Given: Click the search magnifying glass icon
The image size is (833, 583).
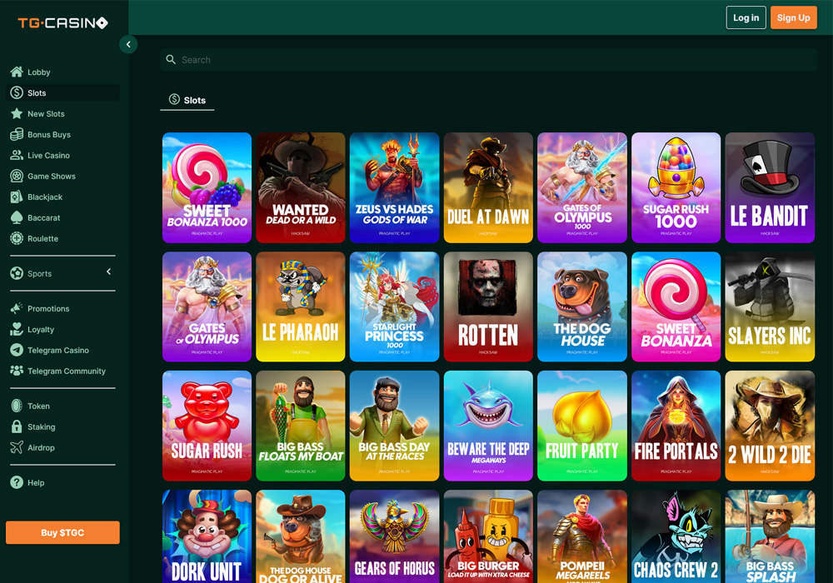Looking at the screenshot, I should tap(171, 59).
